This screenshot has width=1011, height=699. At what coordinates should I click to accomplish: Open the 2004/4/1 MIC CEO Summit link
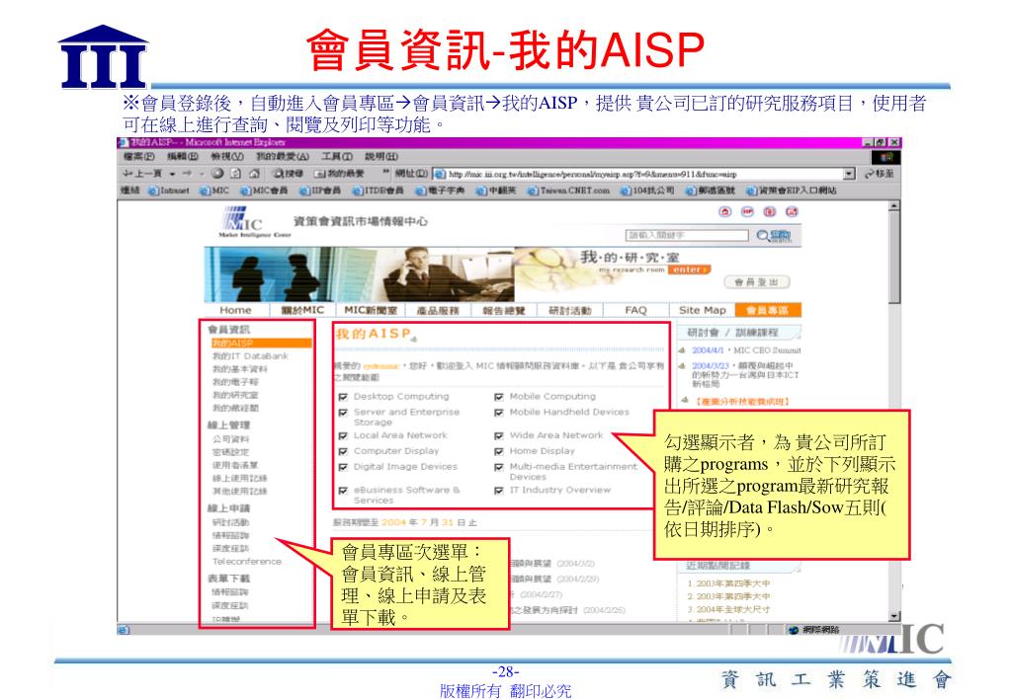click(746, 350)
